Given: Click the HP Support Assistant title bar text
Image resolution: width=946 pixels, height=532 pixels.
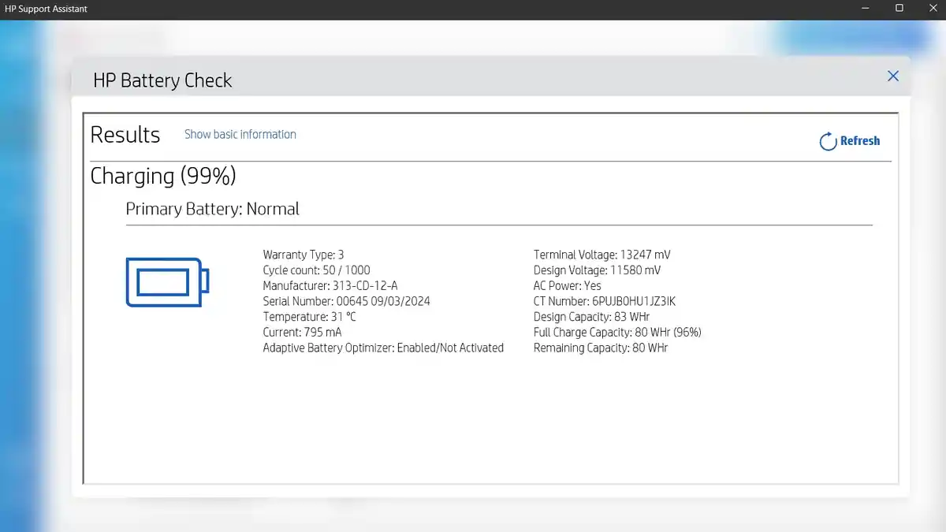Looking at the screenshot, I should [44, 9].
